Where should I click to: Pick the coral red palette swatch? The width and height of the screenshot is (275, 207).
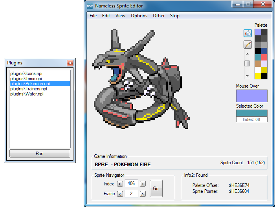[x=264, y=57]
